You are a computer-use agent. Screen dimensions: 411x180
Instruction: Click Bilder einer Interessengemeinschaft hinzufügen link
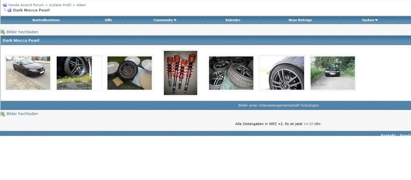278,105
